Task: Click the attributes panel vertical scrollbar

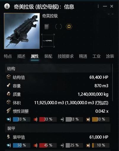Action: click(x=112, y=82)
